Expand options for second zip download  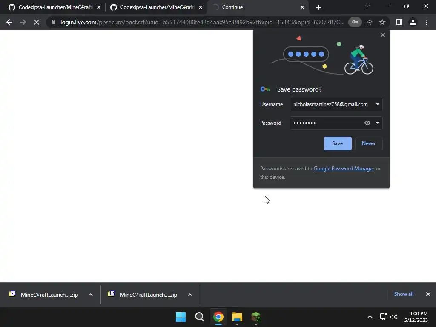click(189, 295)
